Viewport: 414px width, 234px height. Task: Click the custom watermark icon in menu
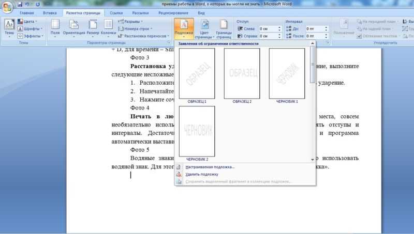pyautogui.click(x=179, y=167)
